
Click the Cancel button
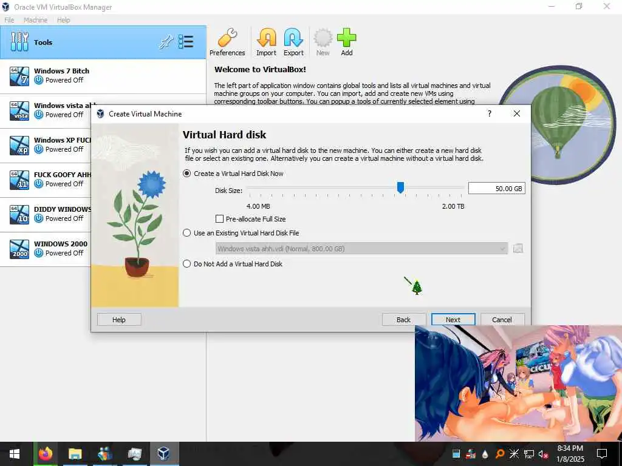click(502, 320)
